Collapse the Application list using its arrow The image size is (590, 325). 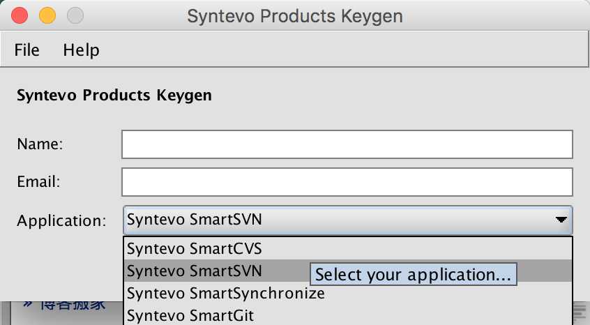(561, 220)
